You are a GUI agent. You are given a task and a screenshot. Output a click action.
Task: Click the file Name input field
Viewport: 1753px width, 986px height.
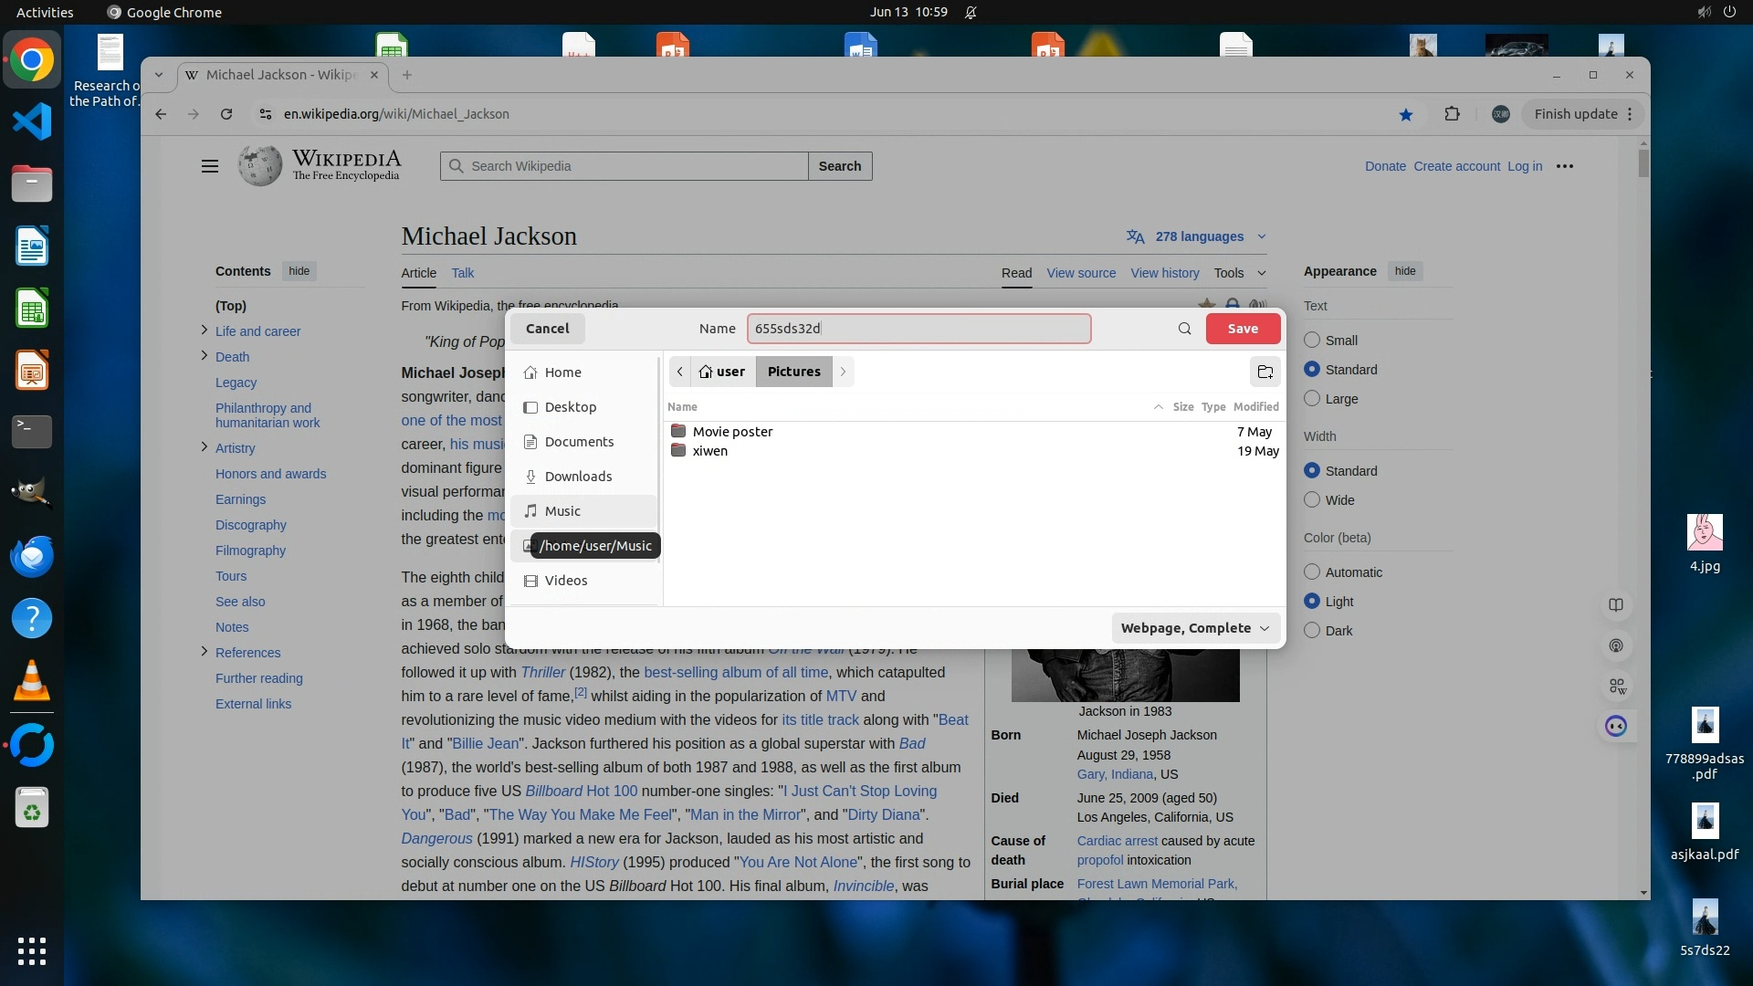coord(918,329)
